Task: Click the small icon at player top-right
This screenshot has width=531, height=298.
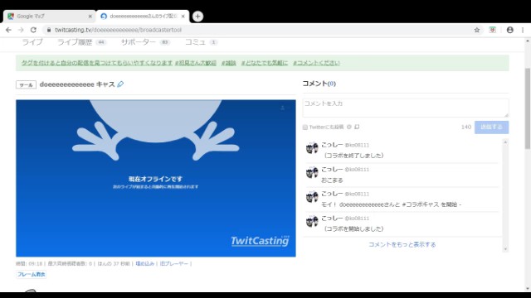Action: click(x=282, y=108)
